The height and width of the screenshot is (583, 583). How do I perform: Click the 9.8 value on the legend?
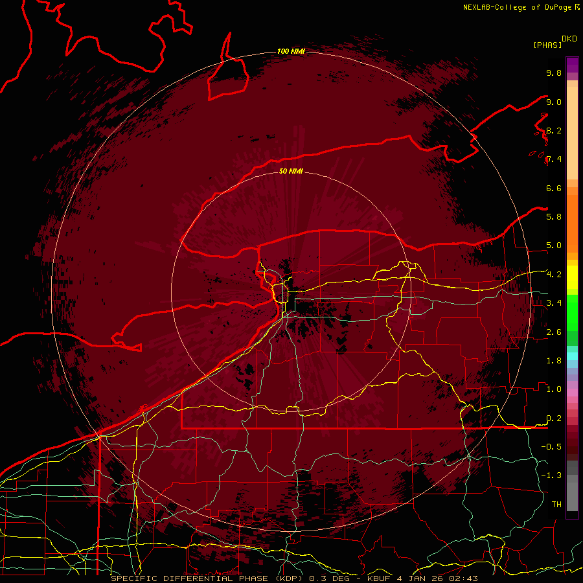554,73
